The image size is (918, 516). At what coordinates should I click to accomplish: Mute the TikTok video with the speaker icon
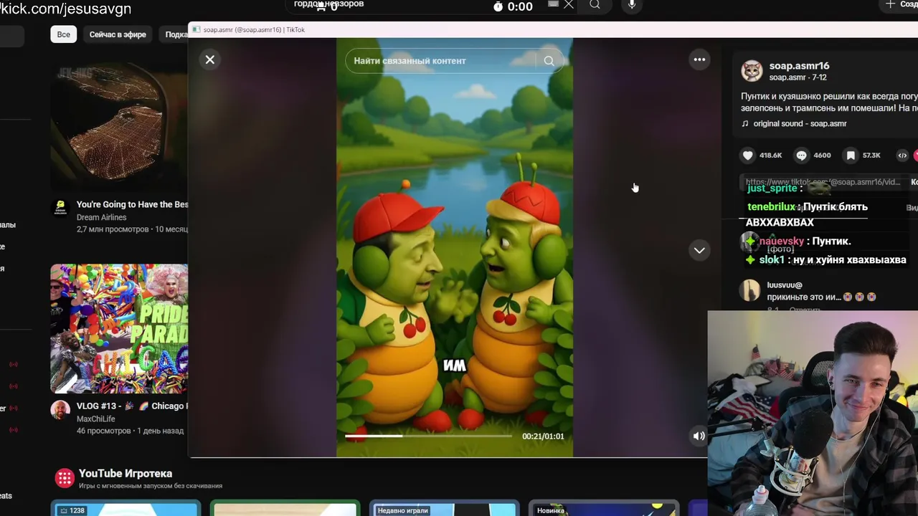[699, 436]
